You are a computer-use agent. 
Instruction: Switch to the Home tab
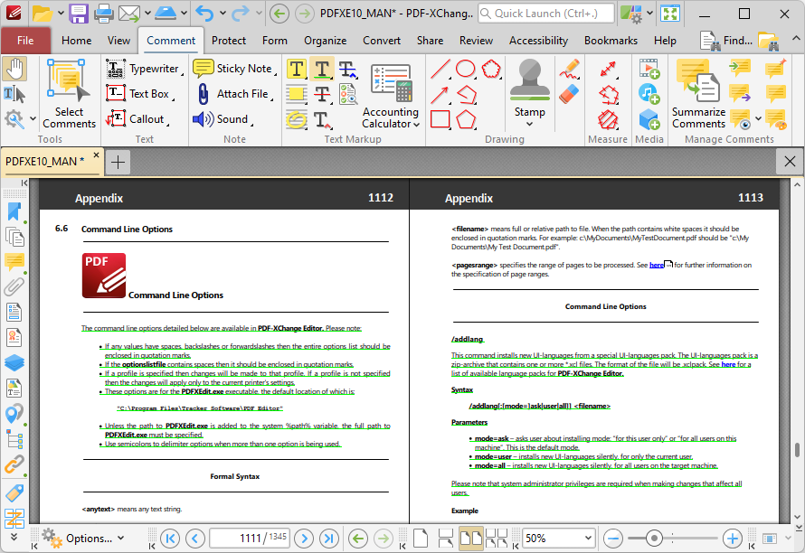tap(77, 41)
